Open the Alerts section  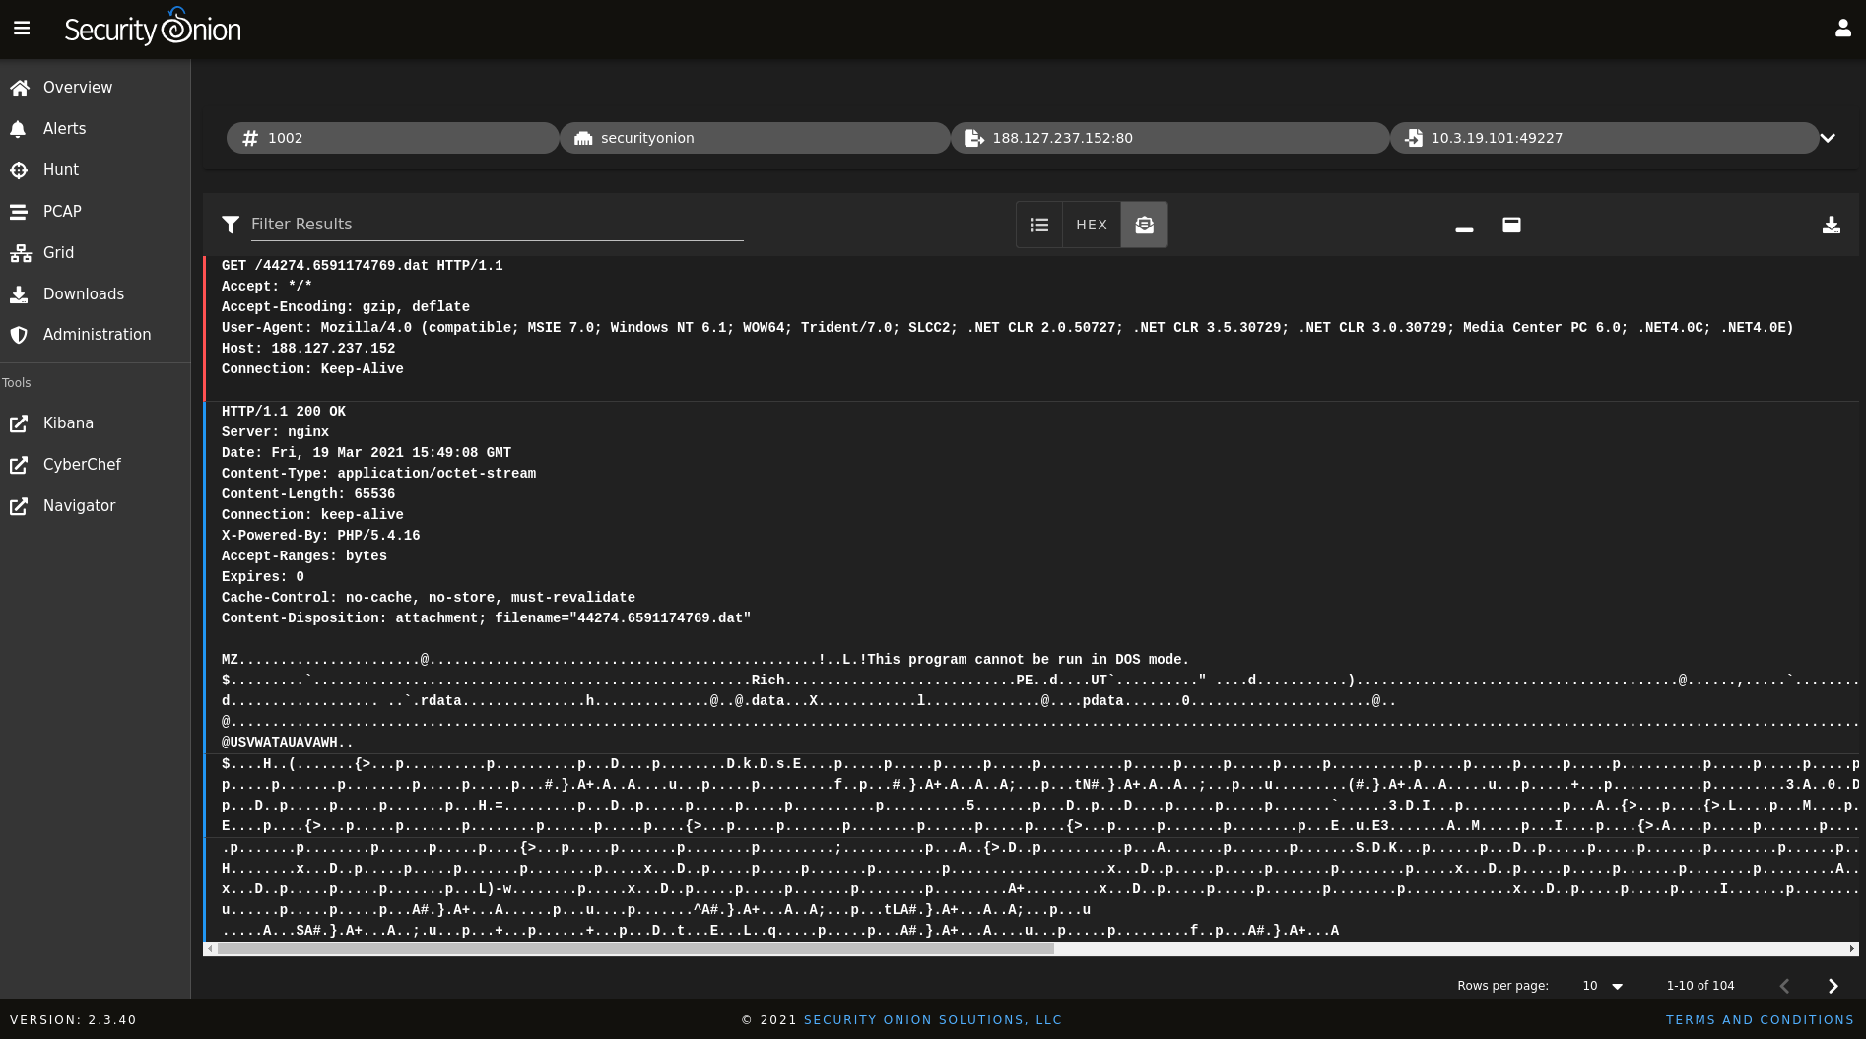click(x=64, y=128)
